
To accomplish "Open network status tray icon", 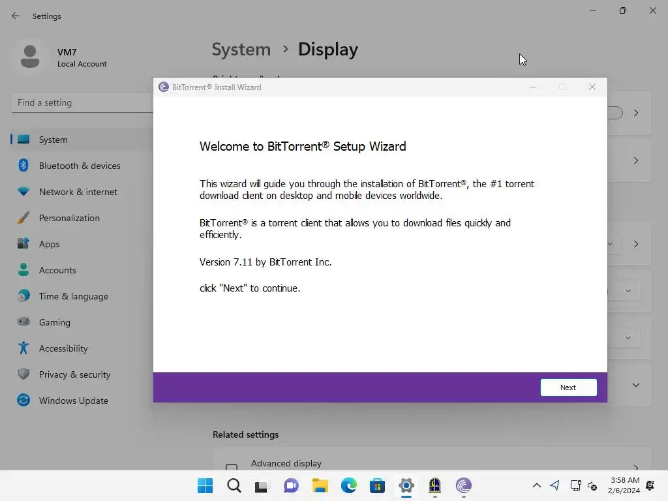I will [x=575, y=485].
